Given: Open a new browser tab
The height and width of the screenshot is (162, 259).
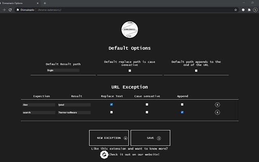Looking at the screenshot, I should (x=45, y=3).
